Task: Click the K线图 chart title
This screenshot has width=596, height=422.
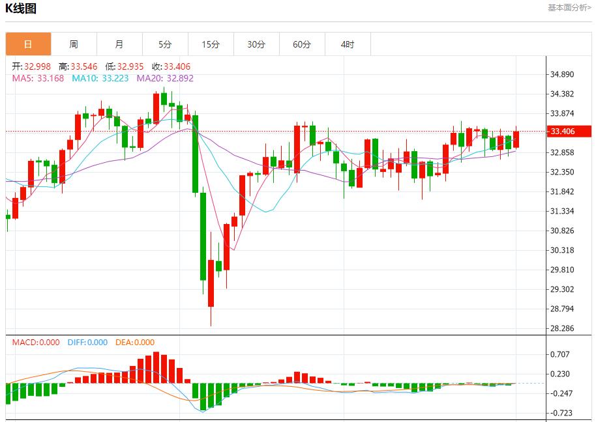Action: coord(21,8)
